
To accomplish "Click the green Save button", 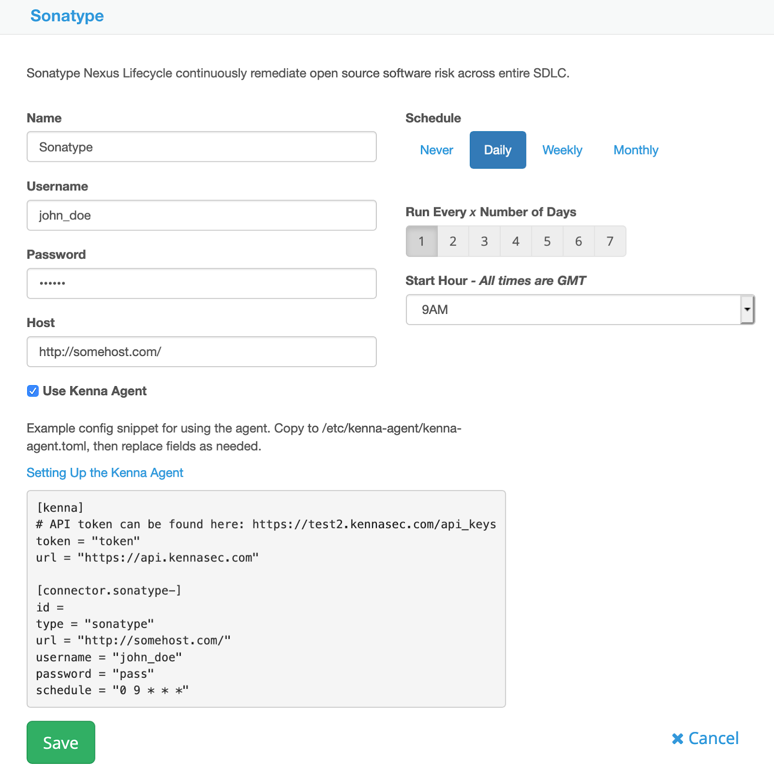I will (x=61, y=742).
